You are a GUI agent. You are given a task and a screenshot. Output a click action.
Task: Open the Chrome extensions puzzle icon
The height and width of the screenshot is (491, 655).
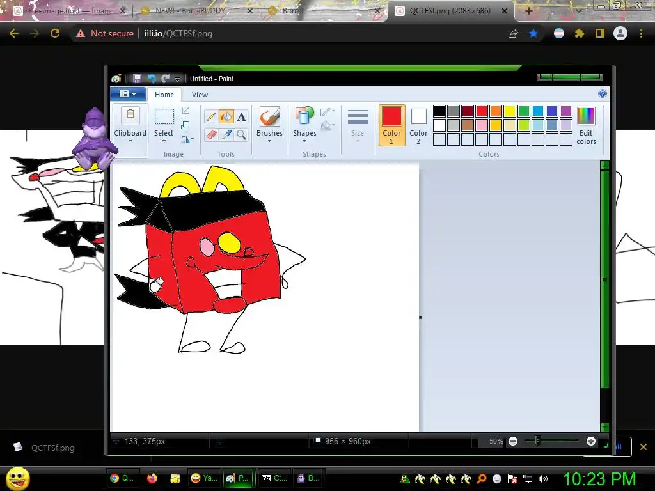click(x=579, y=33)
